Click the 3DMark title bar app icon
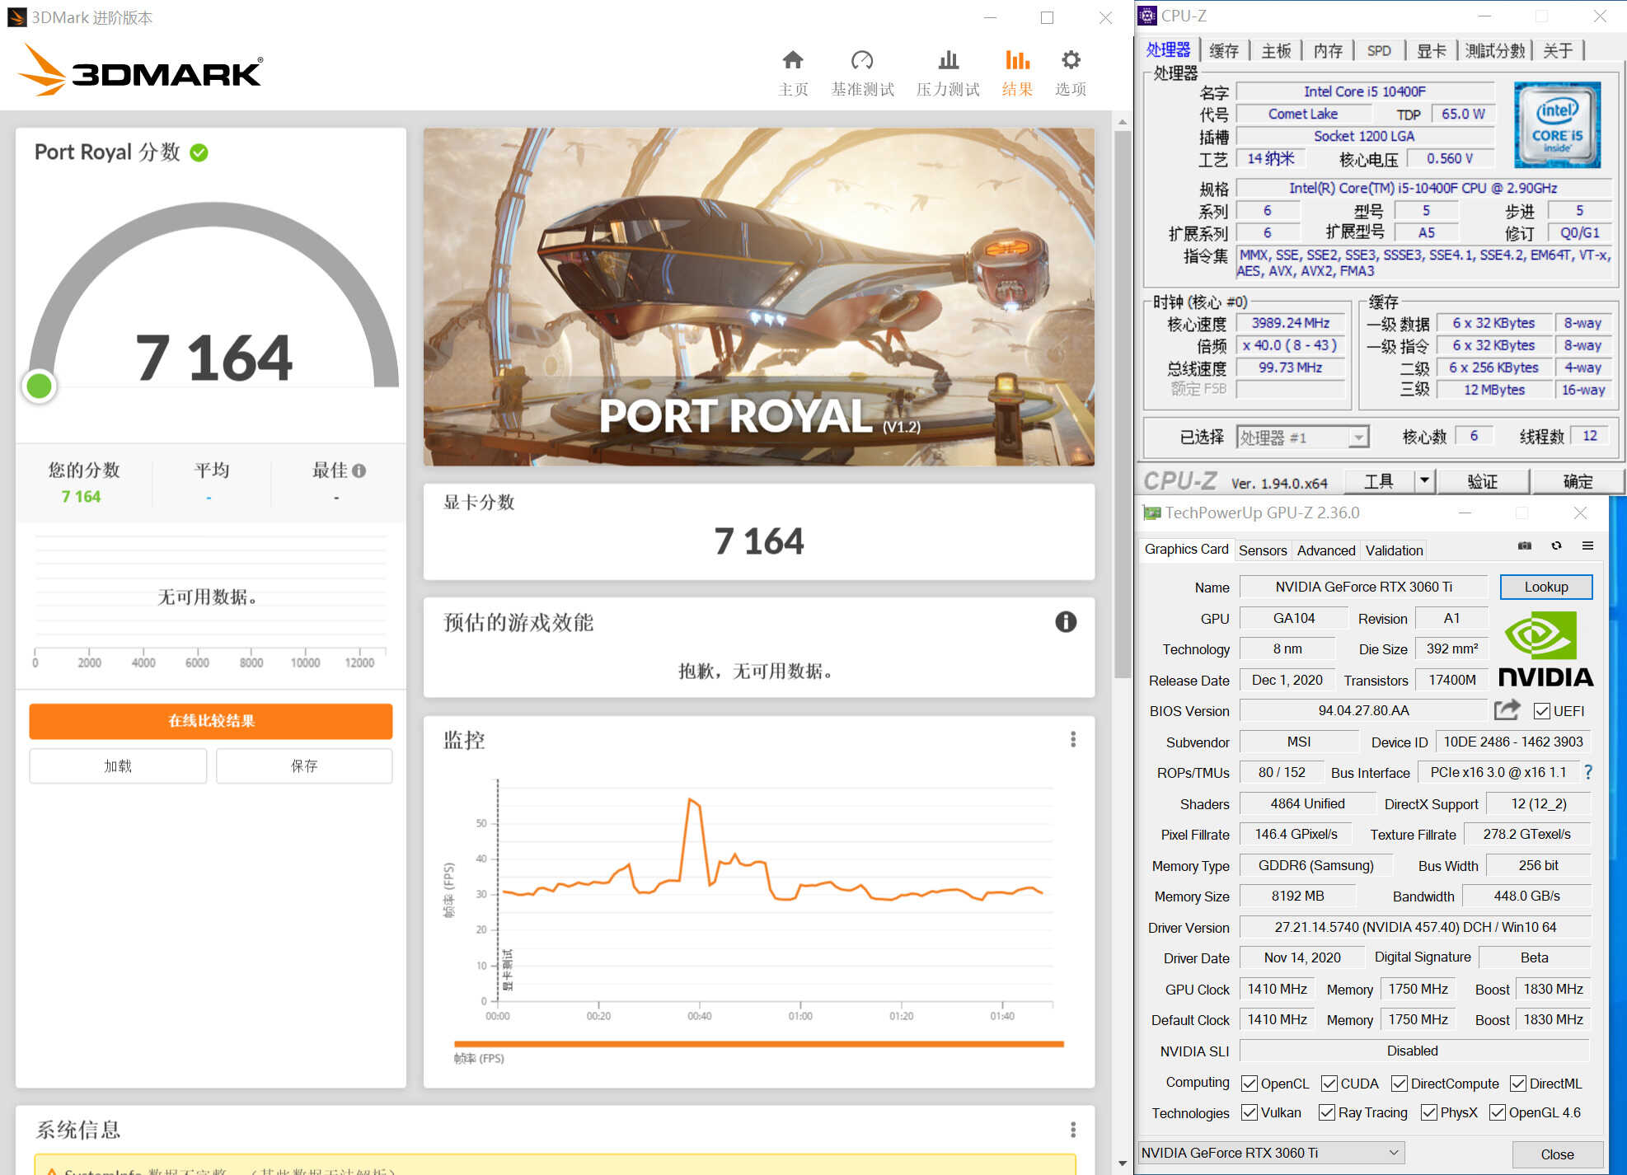This screenshot has width=1627, height=1175. tap(16, 17)
